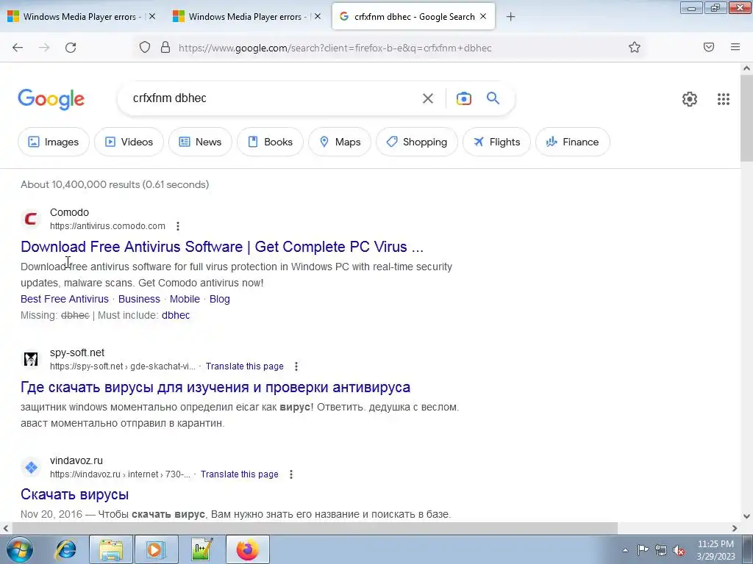Open the taskbar clock and date
Image resolution: width=753 pixels, height=564 pixels.
(x=715, y=550)
